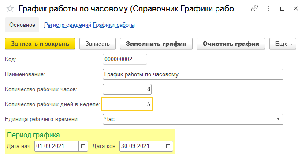Open calendar picker for Дата кон
Screen dimensions: 305x159
click(168, 146)
